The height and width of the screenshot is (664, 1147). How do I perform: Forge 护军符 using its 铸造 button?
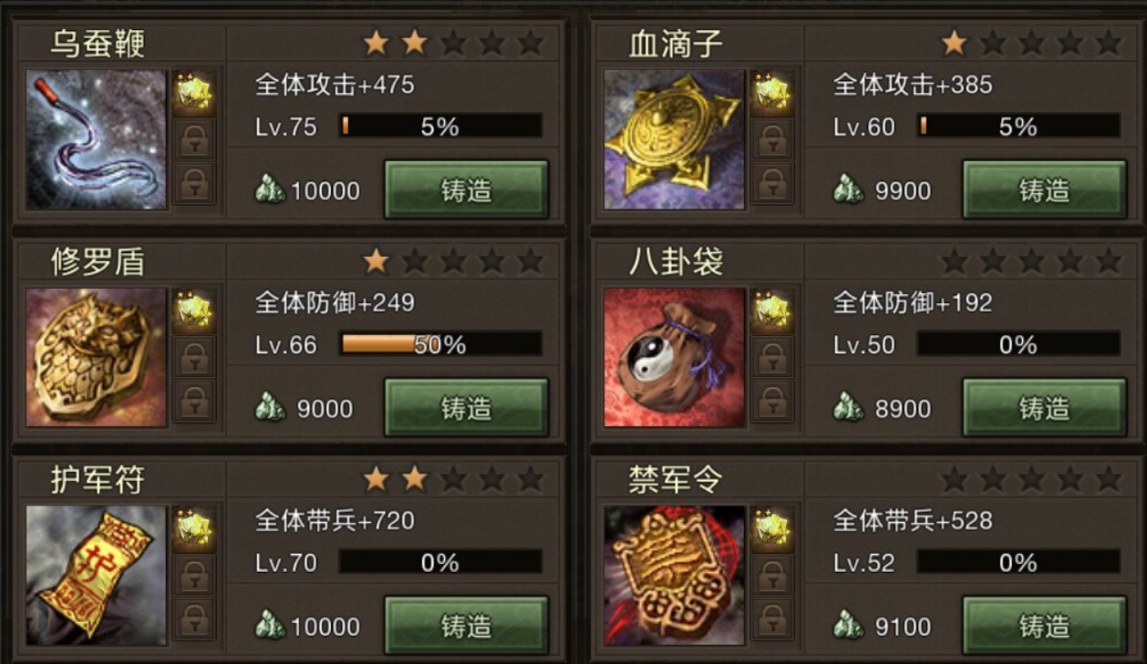click(466, 626)
